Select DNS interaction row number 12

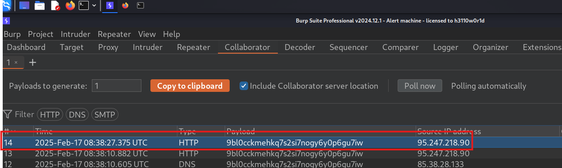tap(282, 163)
